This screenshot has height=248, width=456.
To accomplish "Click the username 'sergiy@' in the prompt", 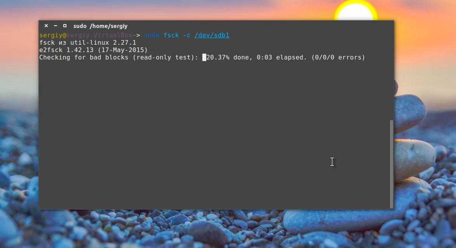I will click(x=53, y=35).
